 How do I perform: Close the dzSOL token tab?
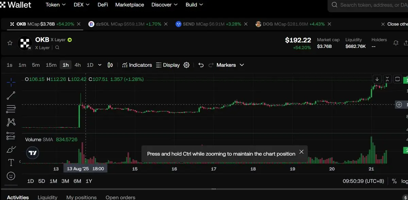pos(166,24)
